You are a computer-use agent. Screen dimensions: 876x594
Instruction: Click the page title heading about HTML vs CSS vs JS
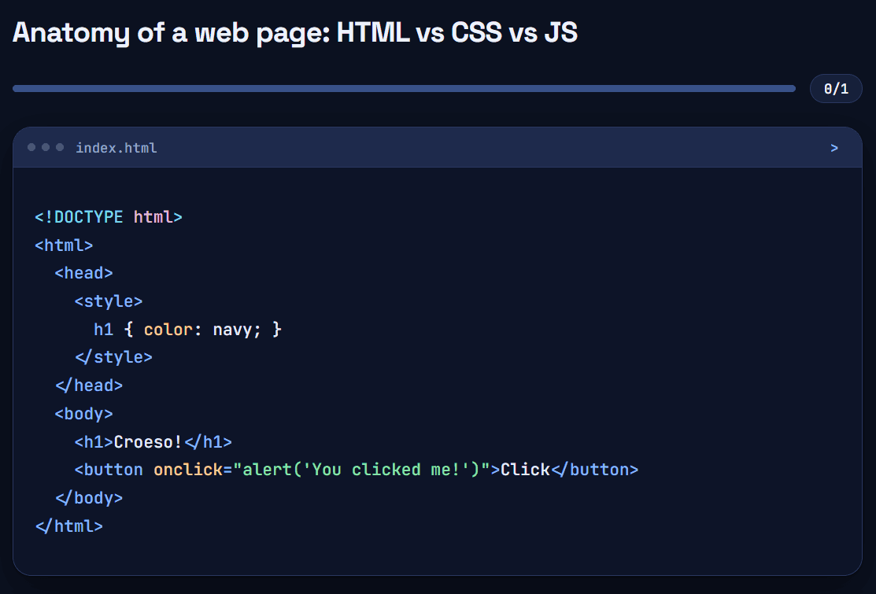click(x=295, y=32)
